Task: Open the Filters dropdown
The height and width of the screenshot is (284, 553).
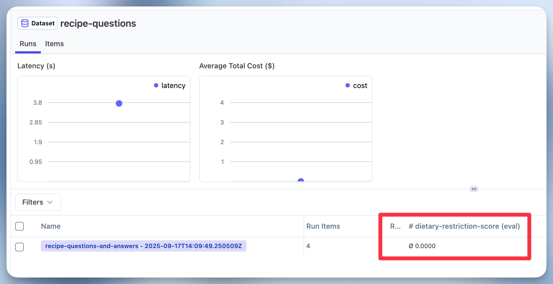Action: coord(38,202)
